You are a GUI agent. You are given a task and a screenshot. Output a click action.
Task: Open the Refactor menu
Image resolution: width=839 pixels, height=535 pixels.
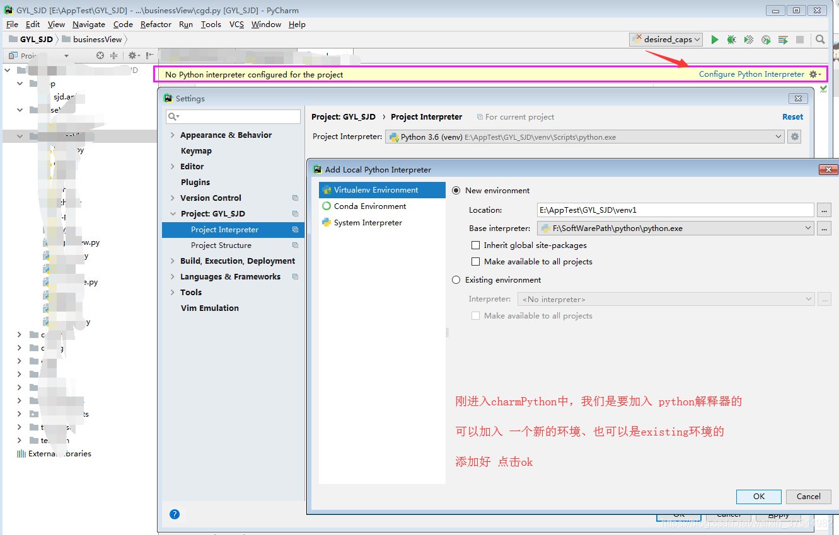[156, 25]
